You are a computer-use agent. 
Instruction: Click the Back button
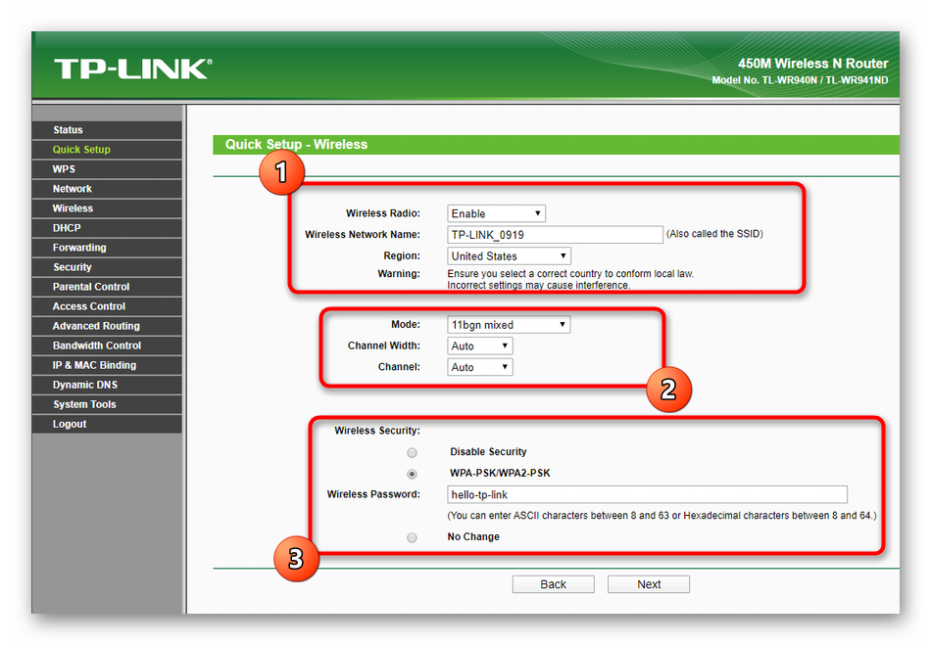(553, 584)
